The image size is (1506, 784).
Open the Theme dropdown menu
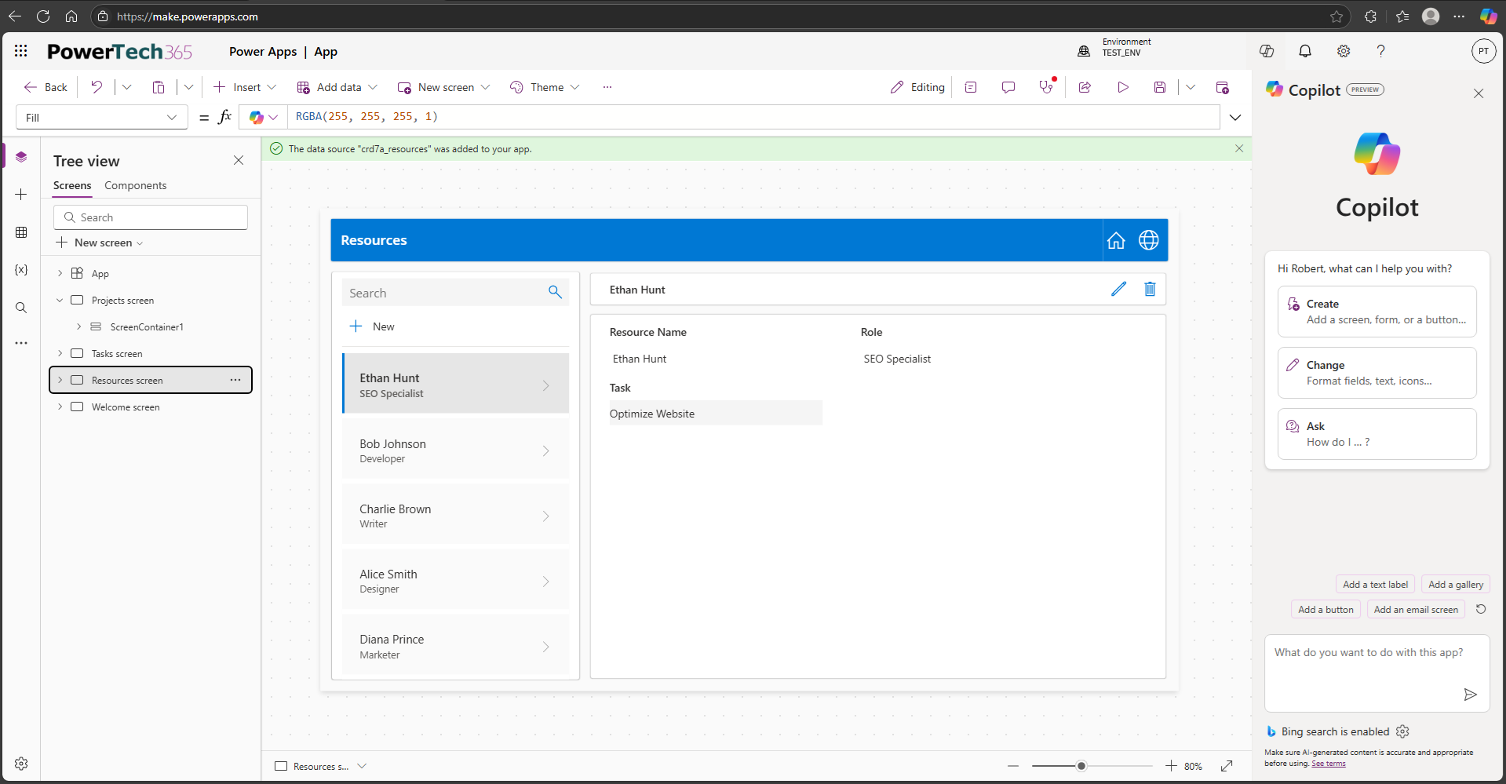545,87
